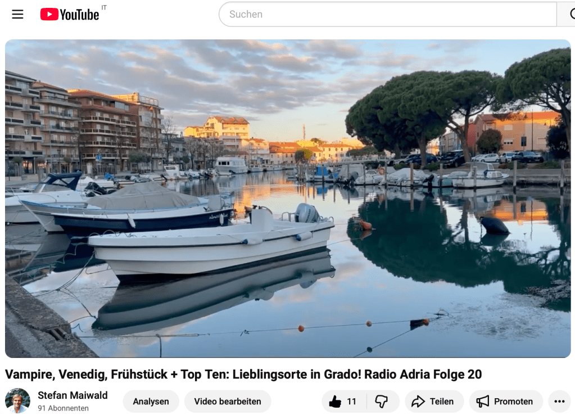This screenshot has height=419, width=575.
Task: Click the Teilen label
Action: tap(442, 402)
